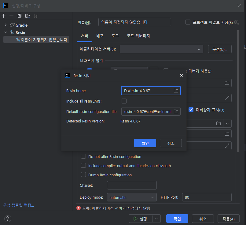Viewport: 246px width, 225px height.
Task: Close the run/debug configurations window
Action: coord(239,6)
